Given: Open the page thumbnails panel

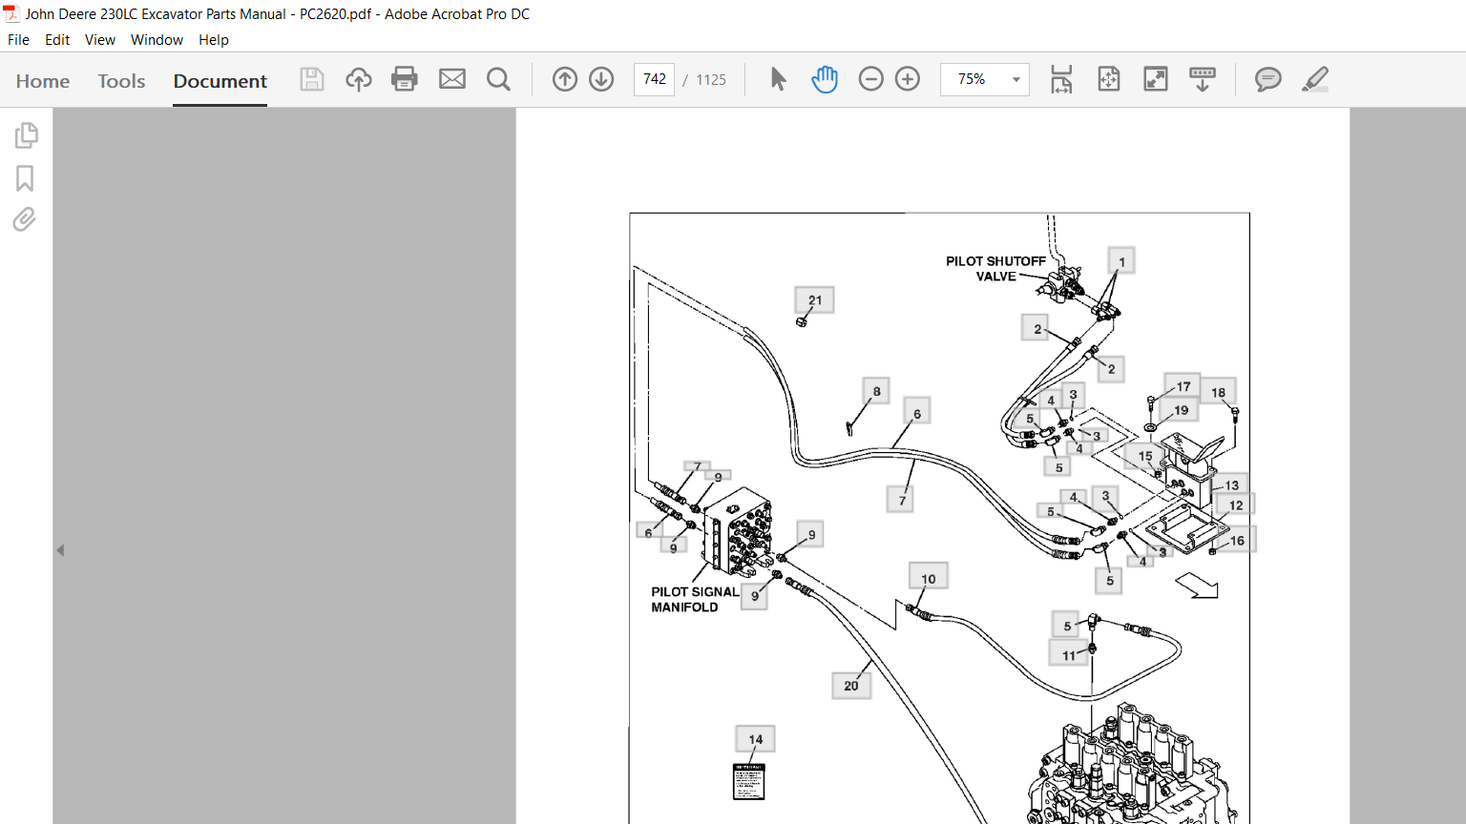Looking at the screenshot, I should click(x=26, y=135).
